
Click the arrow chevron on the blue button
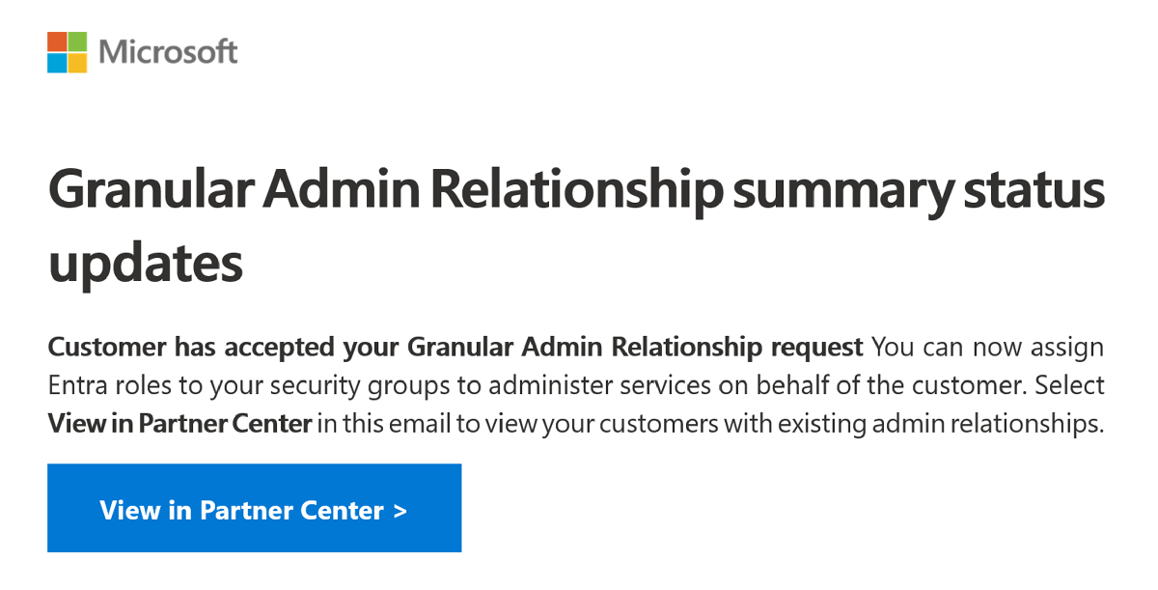pyautogui.click(x=400, y=510)
